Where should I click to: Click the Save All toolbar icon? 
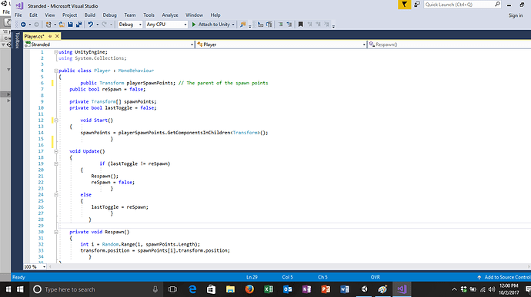(x=78, y=25)
